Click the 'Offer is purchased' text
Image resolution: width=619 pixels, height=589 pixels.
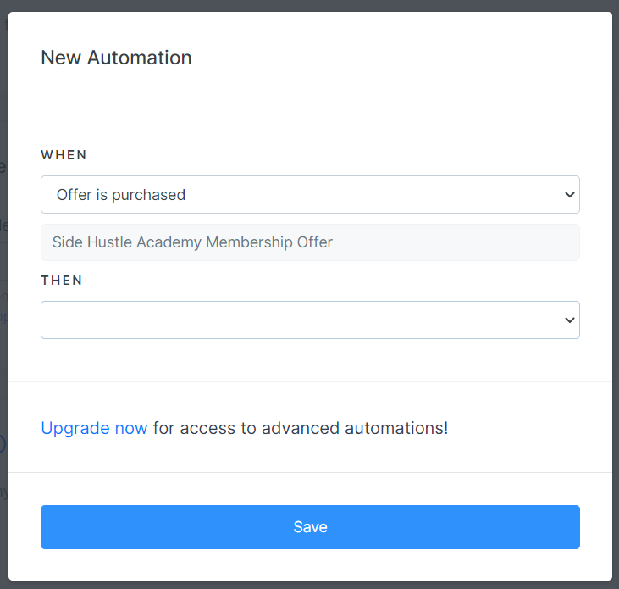pos(121,195)
